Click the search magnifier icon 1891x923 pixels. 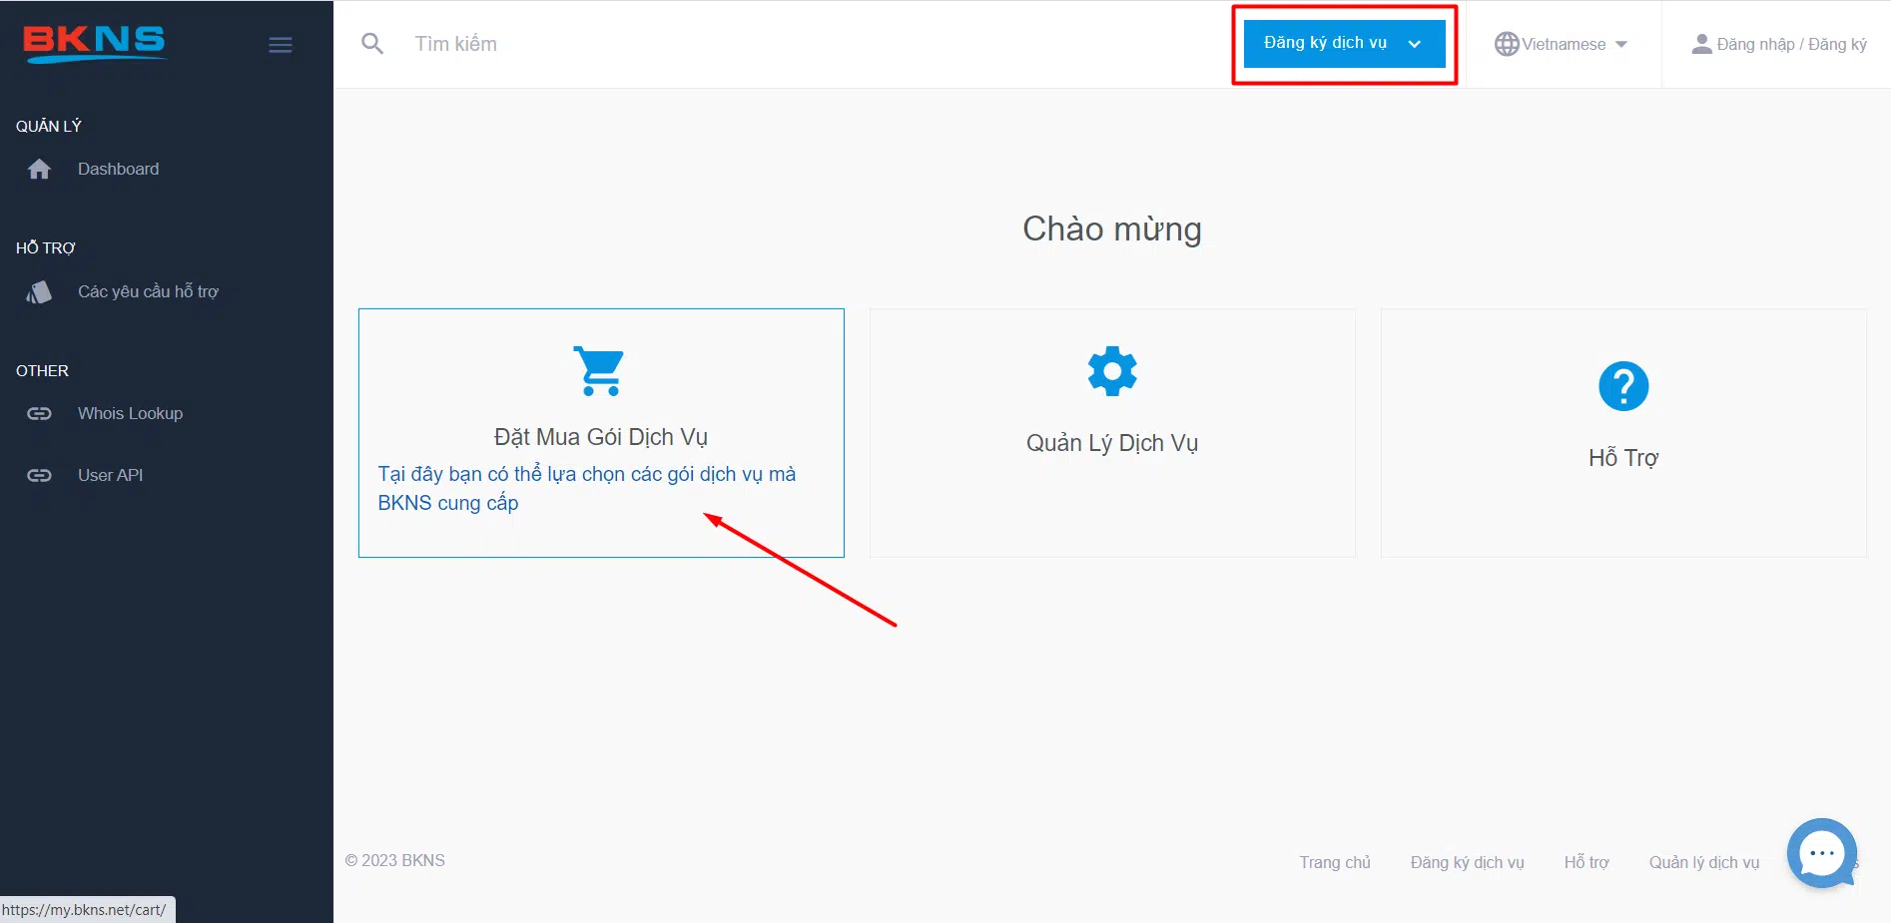pyautogui.click(x=372, y=44)
